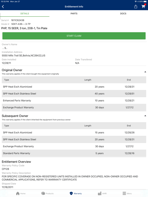Open the shopping cart icon
Screen dimensions: 148x197
pos(143,6)
